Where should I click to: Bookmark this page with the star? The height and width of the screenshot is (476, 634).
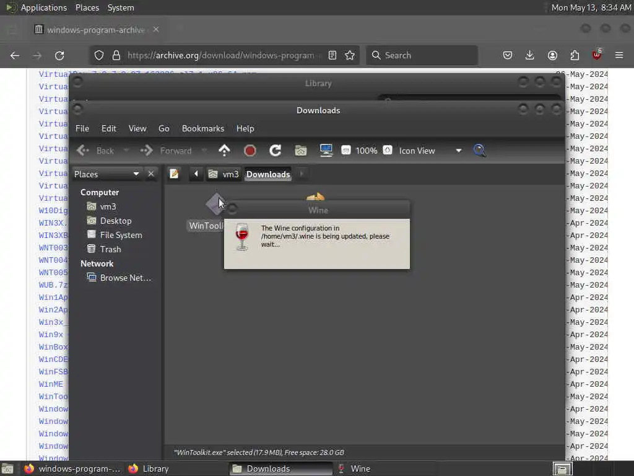coord(350,55)
